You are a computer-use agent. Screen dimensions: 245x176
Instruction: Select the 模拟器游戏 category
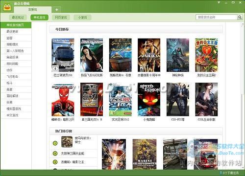[16, 109]
